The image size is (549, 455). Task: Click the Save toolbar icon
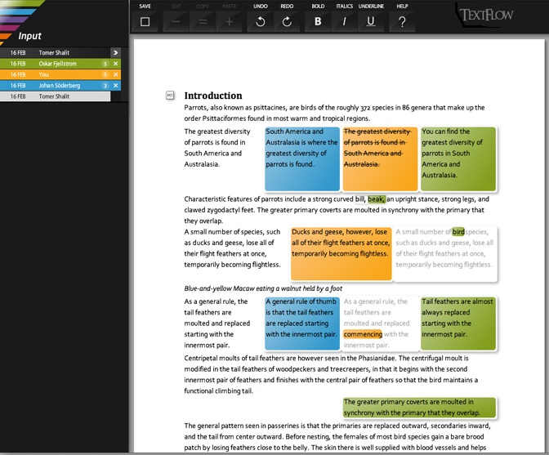(145, 22)
